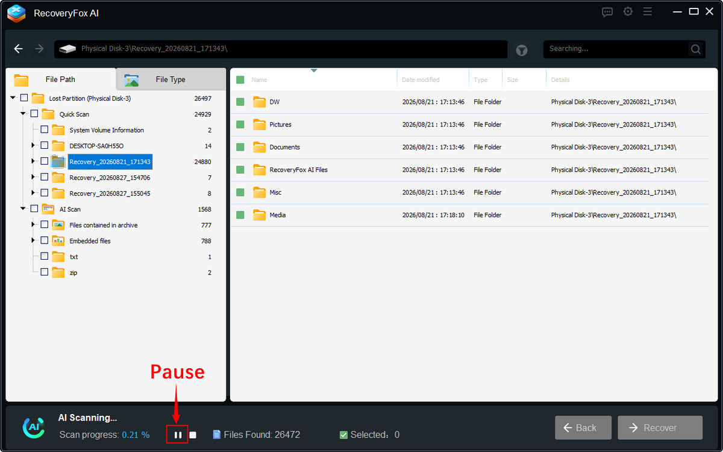Sort by Type column header
Screen dimensions: 723x452
pyautogui.click(x=480, y=80)
